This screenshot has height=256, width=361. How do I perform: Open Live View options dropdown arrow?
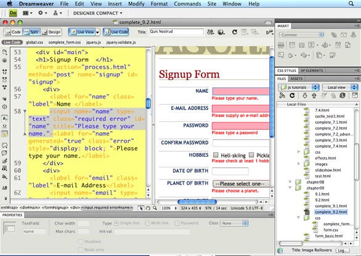click(97, 32)
